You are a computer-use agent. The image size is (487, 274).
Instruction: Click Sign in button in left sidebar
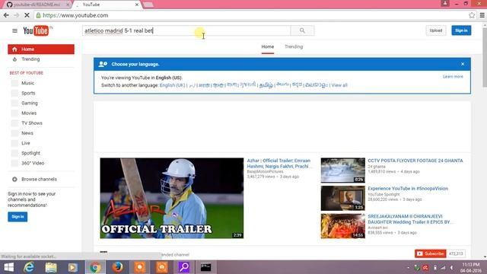tap(18, 216)
